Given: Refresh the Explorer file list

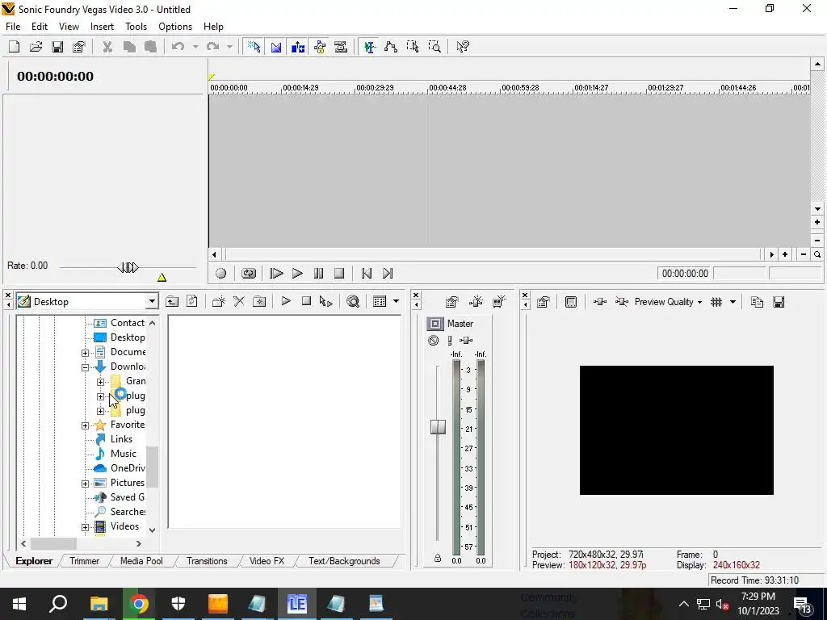Looking at the screenshot, I should point(192,302).
